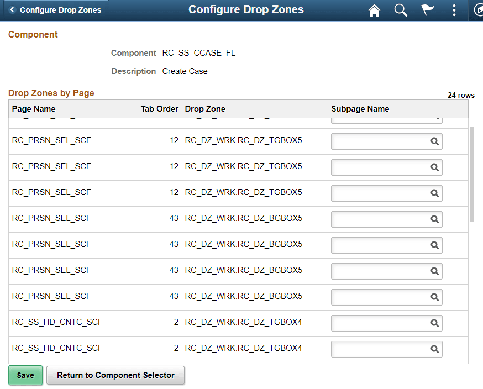
Task: Open lookup on last visible RC_PRSN_SEL_SCF row
Action: pos(433,297)
